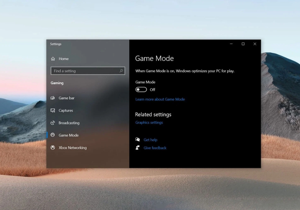Screen dimensions: 300x210
Task: Click the Gaming section heading
Action: point(57,83)
